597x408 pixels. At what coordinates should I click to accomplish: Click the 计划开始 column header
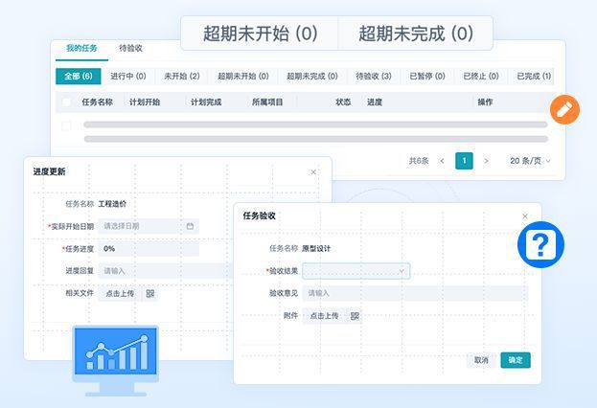tap(145, 102)
